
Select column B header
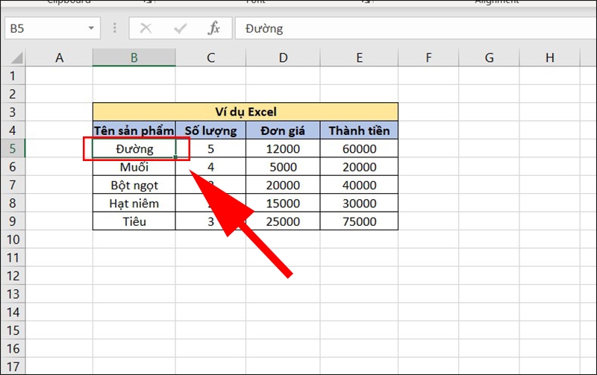tap(134, 58)
